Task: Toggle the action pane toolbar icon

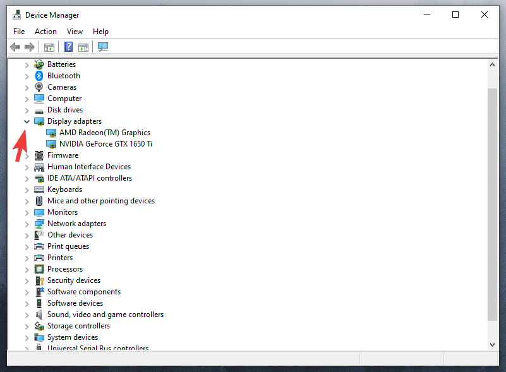Action: pos(83,47)
